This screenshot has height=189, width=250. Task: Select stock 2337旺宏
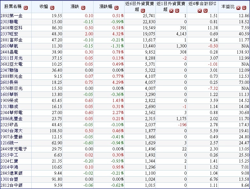click(x=9, y=34)
